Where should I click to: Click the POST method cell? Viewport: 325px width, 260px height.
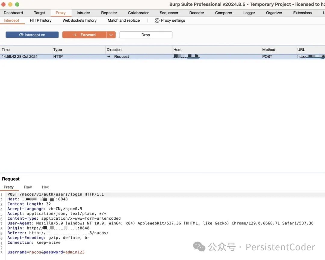pyautogui.click(x=267, y=57)
